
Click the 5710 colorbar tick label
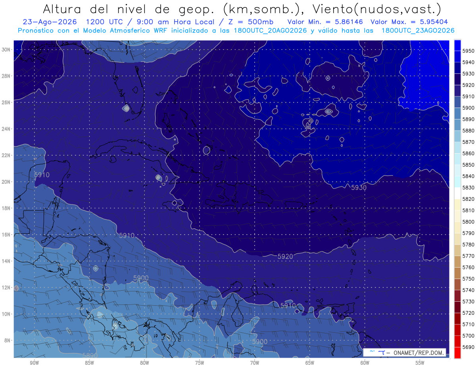pyautogui.click(x=468, y=324)
